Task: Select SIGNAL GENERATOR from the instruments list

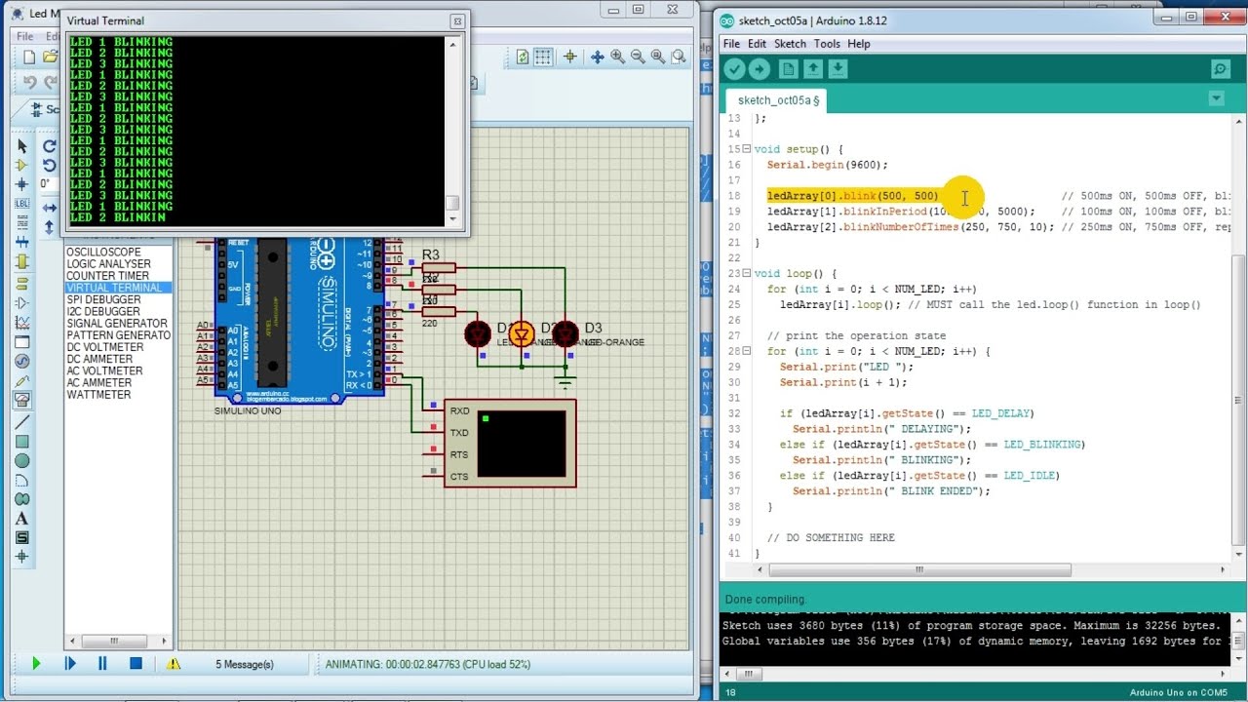Action: coord(117,324)
